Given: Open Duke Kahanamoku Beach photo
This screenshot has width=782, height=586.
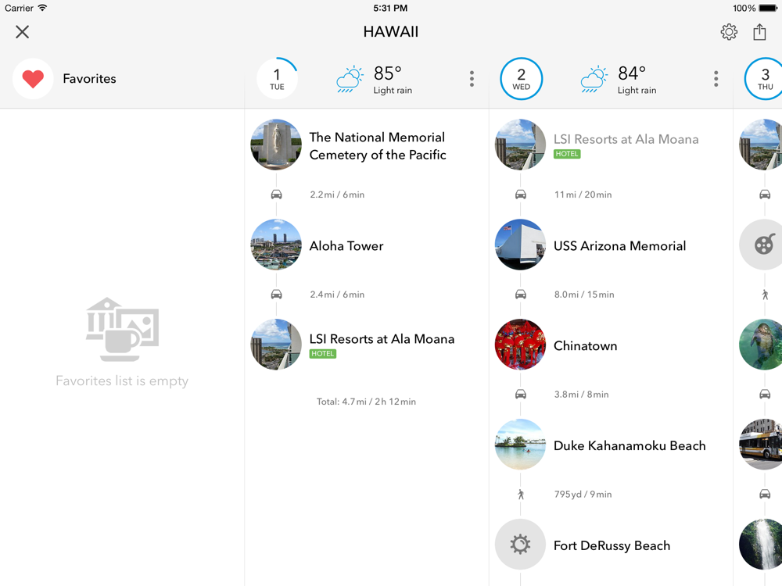Looking at the screenshot, I should [520, 445].
